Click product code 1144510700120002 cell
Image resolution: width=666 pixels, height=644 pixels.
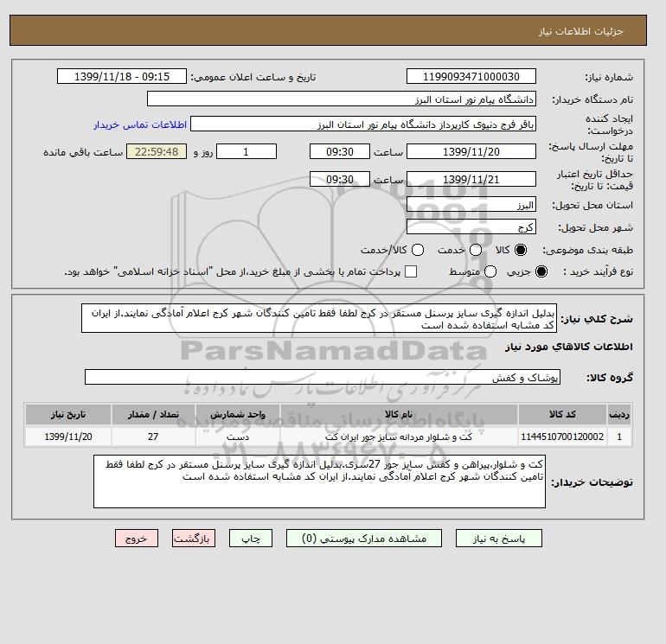[x=562, y=437]
